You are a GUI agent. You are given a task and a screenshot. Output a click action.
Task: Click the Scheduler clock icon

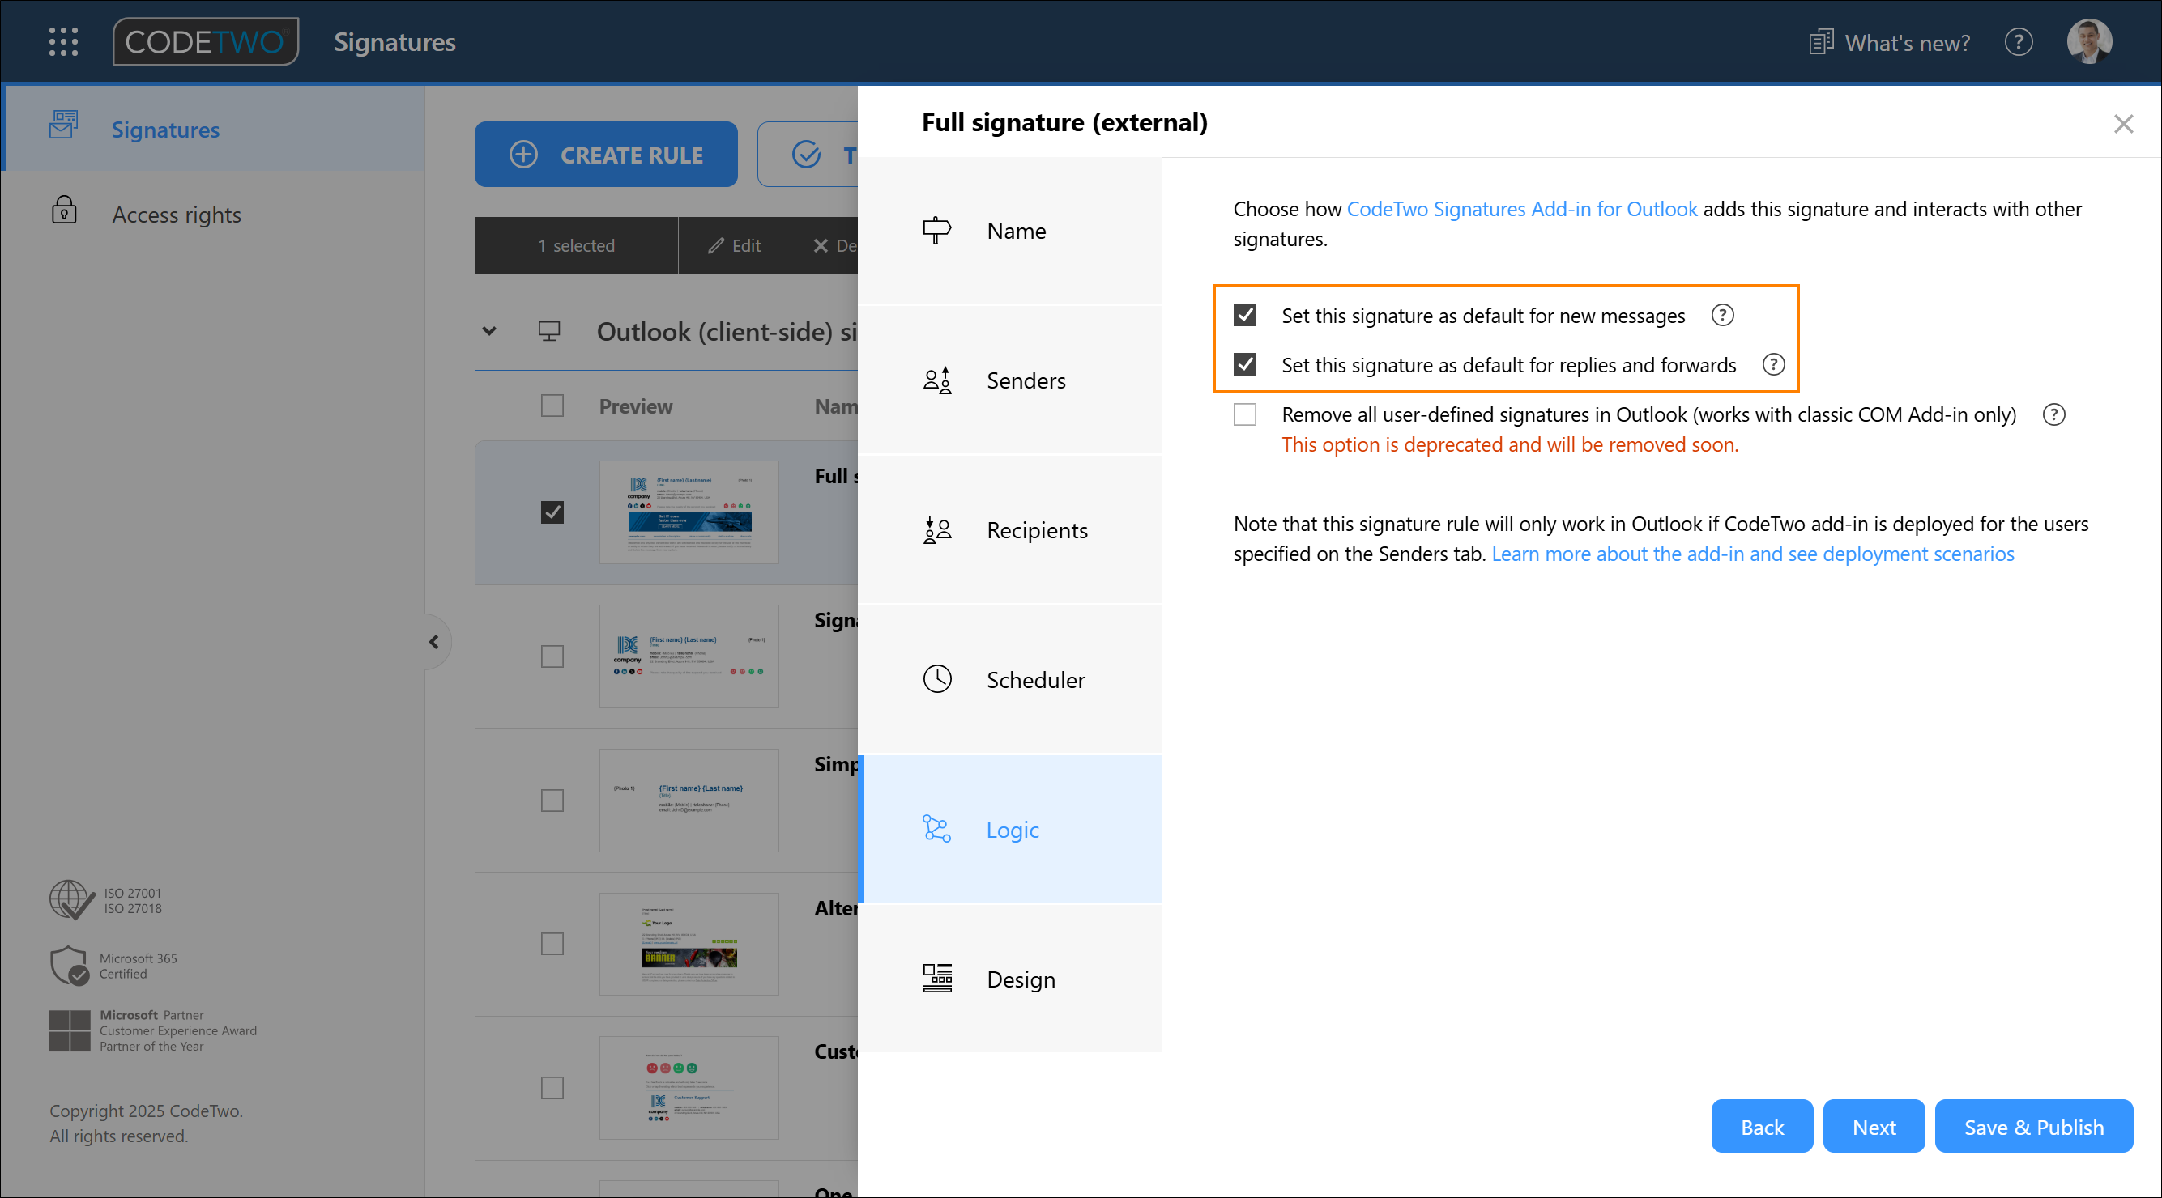(x=936, y=679)
